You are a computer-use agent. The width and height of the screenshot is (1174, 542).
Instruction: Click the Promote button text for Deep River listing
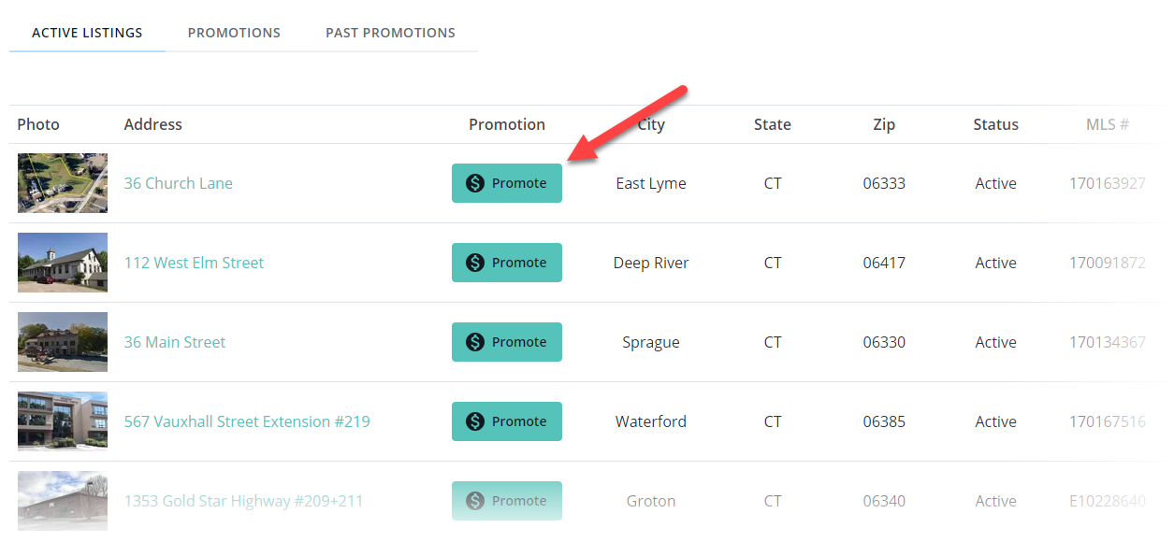519,263
